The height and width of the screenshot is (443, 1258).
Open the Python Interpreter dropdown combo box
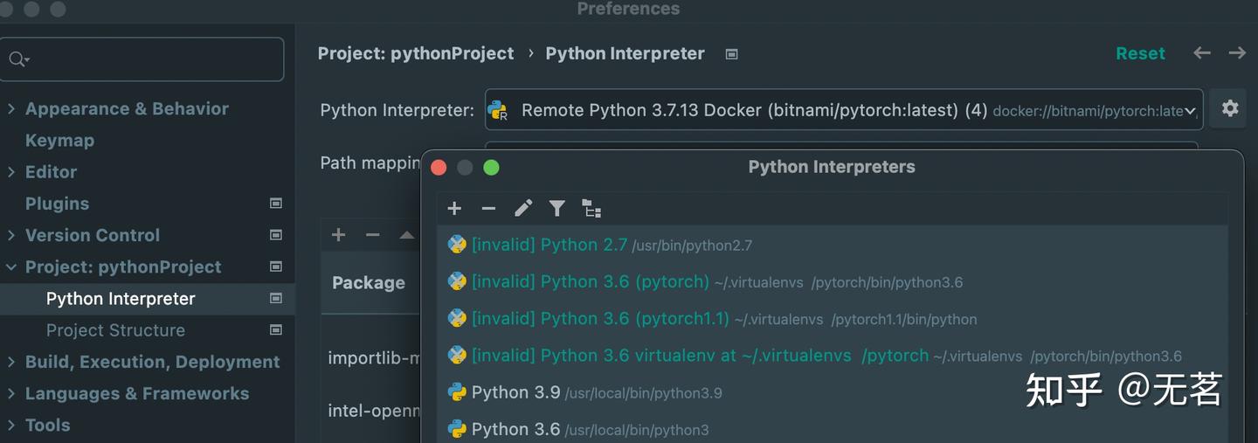tap(844, 110)
